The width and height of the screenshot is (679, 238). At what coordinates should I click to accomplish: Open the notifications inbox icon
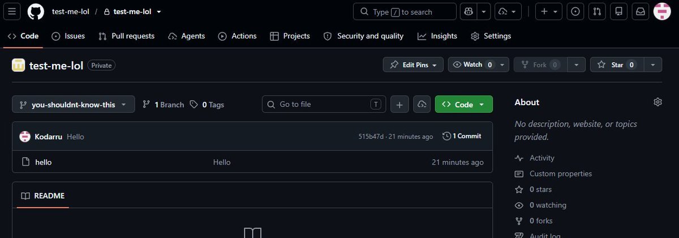640,11
